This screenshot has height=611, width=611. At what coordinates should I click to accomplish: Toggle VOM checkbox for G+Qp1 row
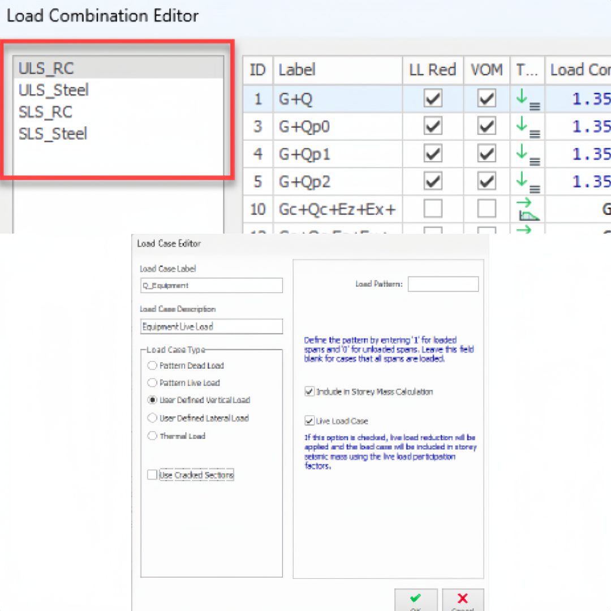coord(487,153)
